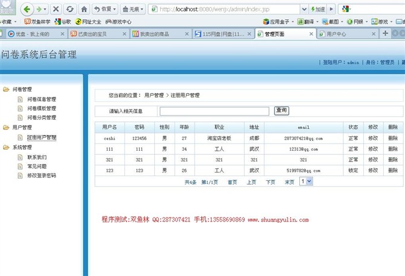Click 修改 for user ceshi
The image size is (405, 276).
373,138
